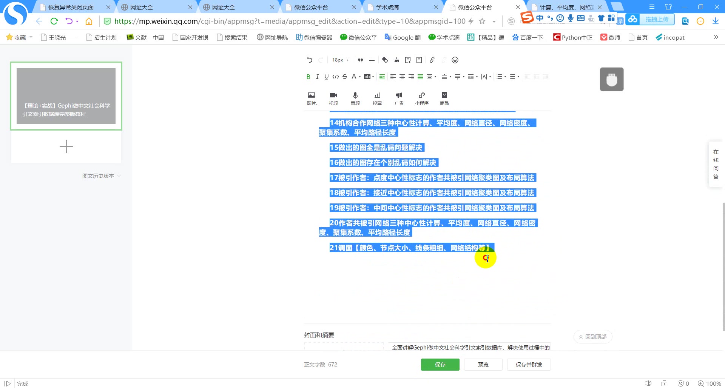Toggle underline formatting
Viewport: 725px width, 388px height.
point(327,77)
